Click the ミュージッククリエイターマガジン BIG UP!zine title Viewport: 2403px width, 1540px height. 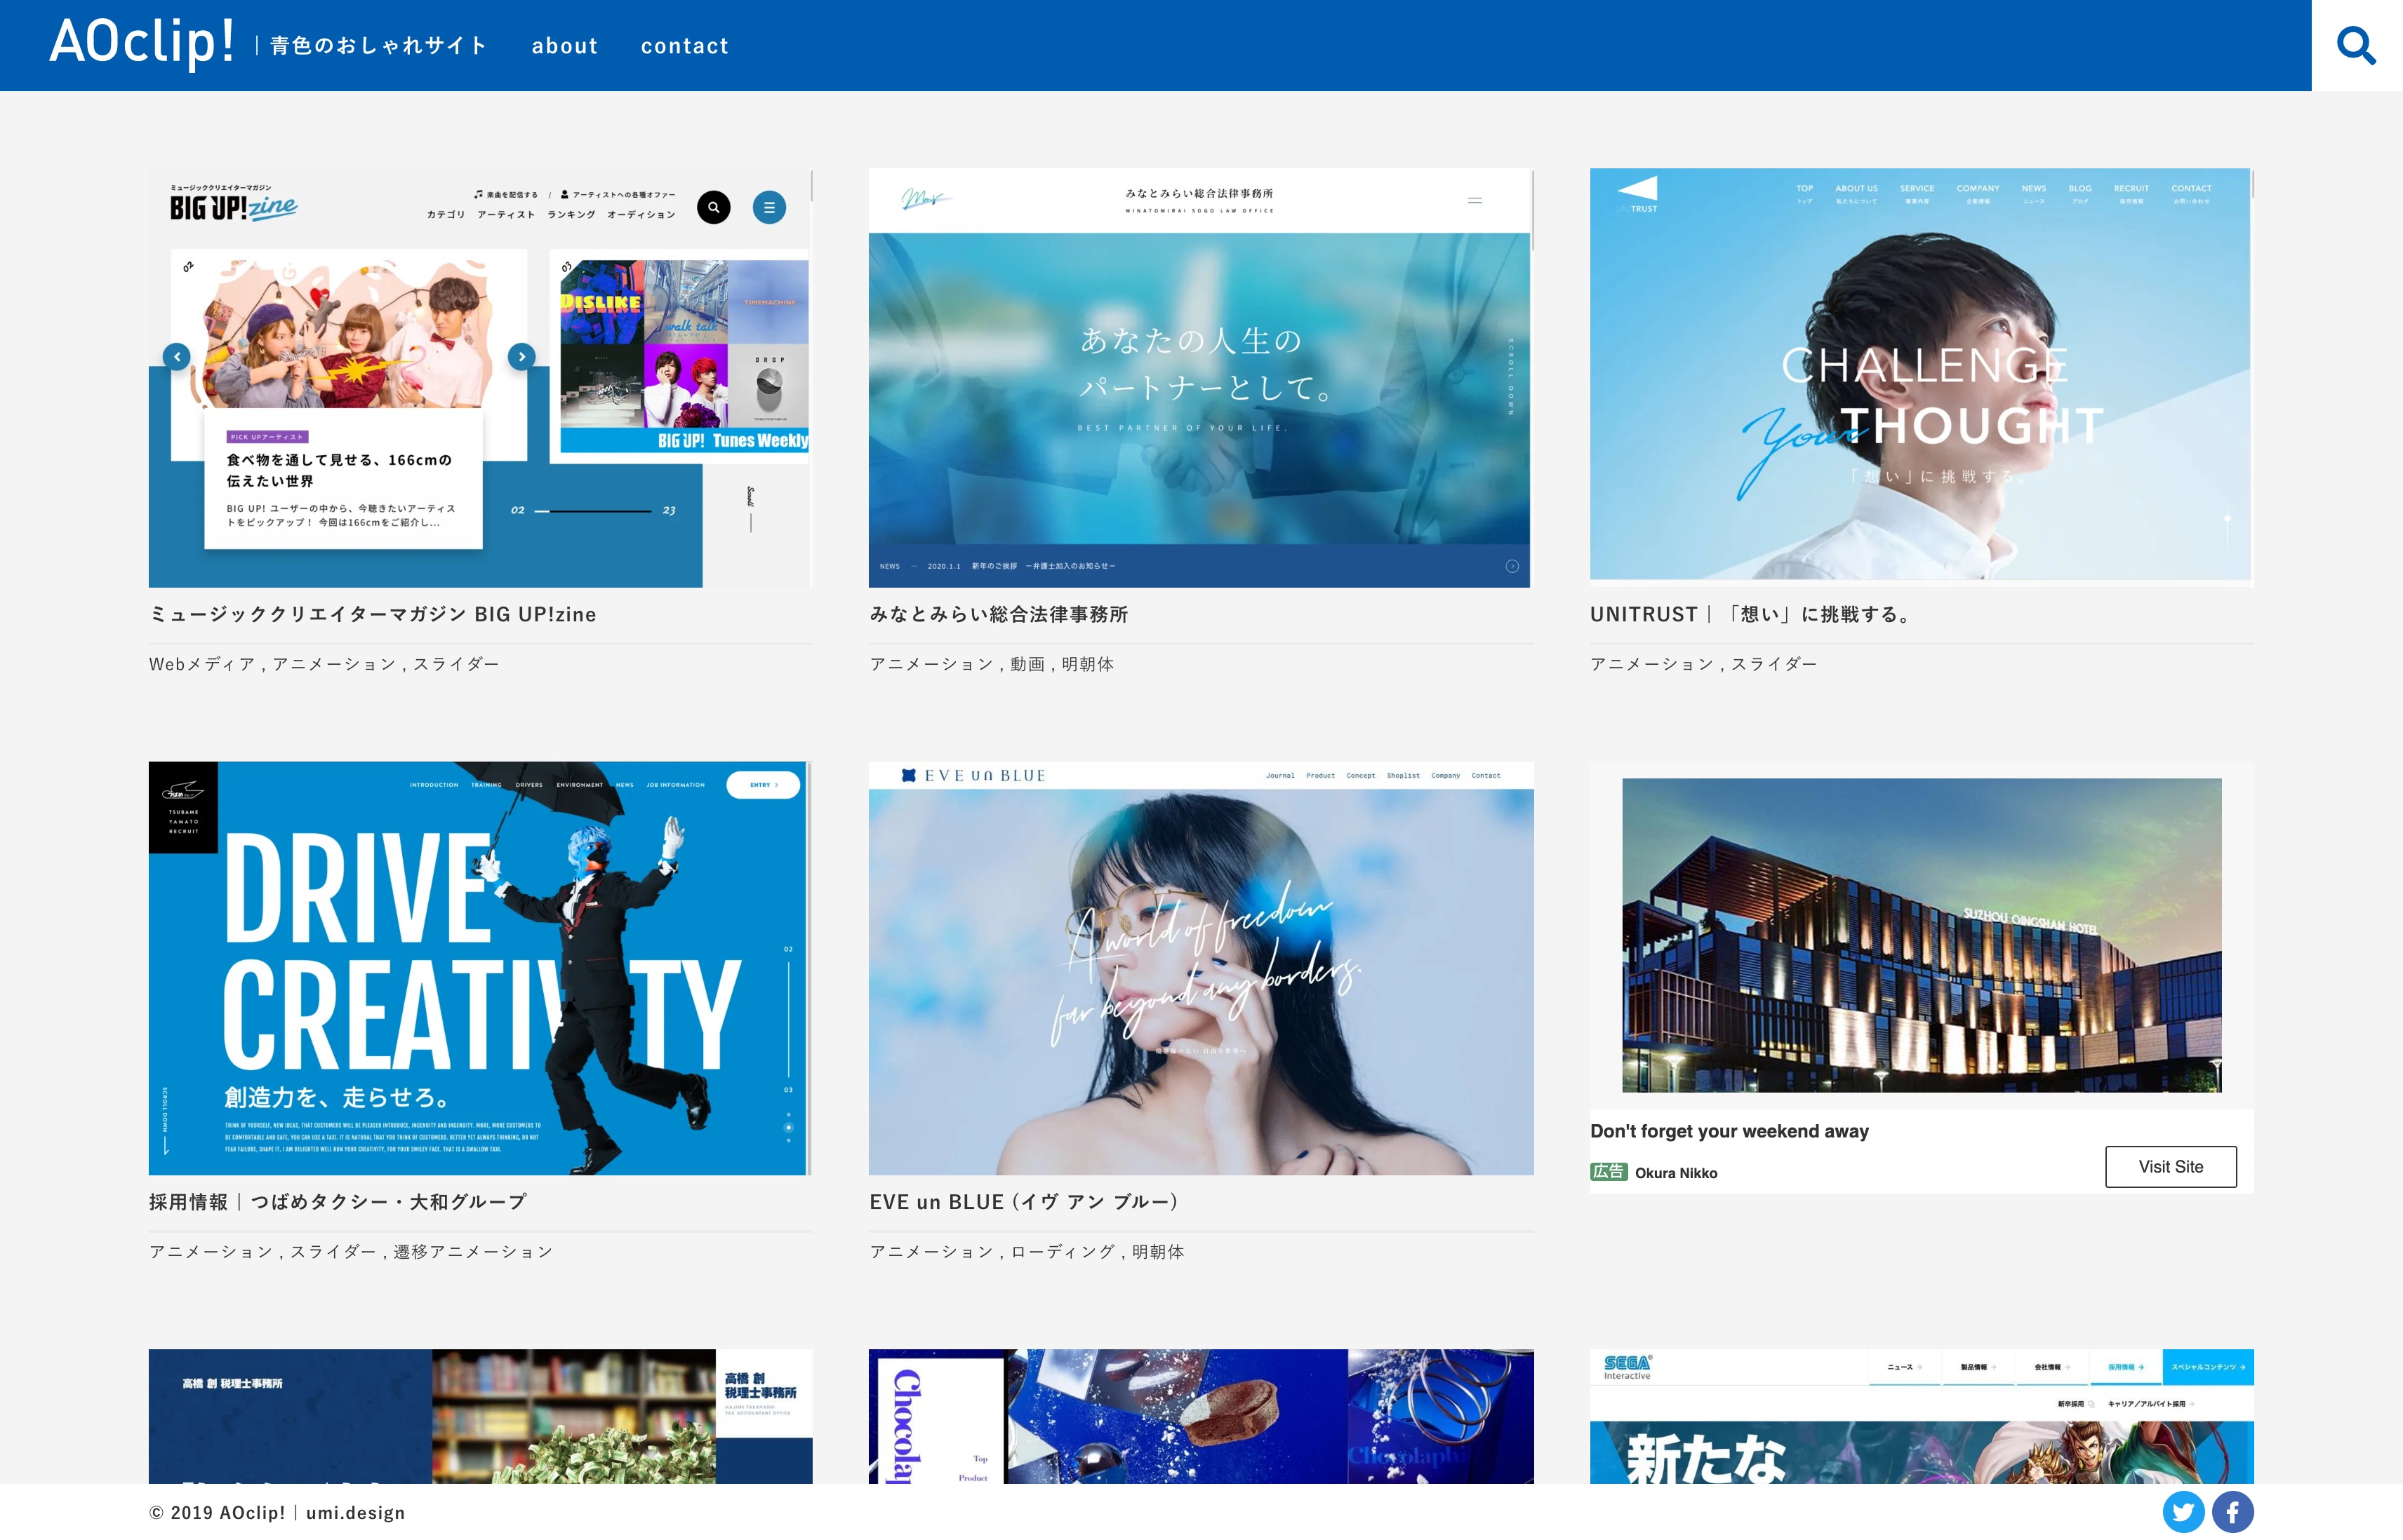[x=372, y=614]
